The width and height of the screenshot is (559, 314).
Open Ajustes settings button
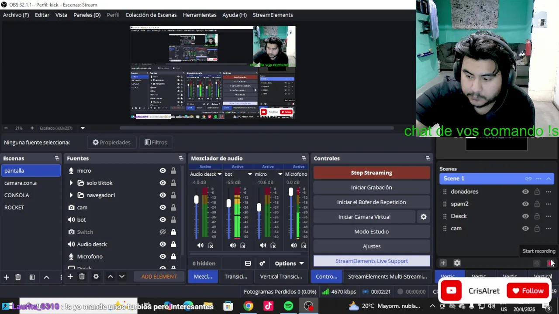(x=372, y=246)
